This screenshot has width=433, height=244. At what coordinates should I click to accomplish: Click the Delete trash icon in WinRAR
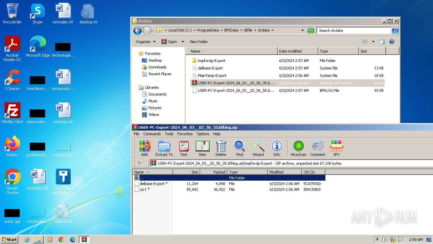pyautogui.click(x=221, y=148)
